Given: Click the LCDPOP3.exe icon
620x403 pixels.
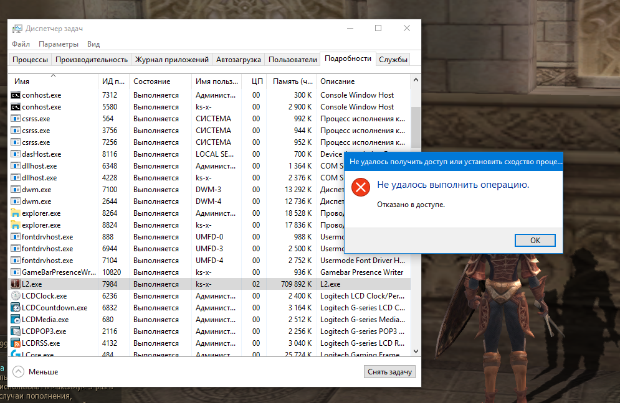Looking at the screenshot, I should pos(16,331).
